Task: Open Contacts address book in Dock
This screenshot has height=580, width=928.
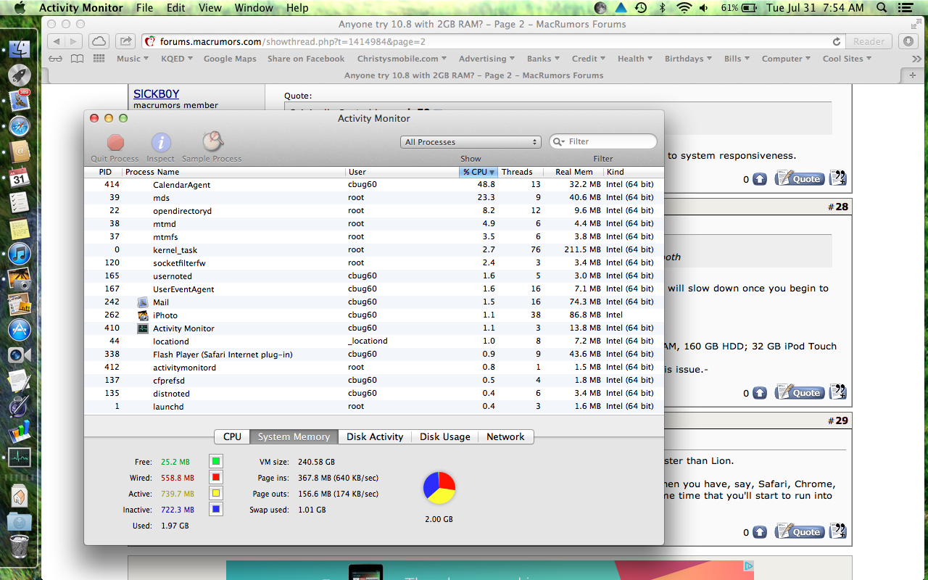Action: pyautogui.click(x=20, y=151)
